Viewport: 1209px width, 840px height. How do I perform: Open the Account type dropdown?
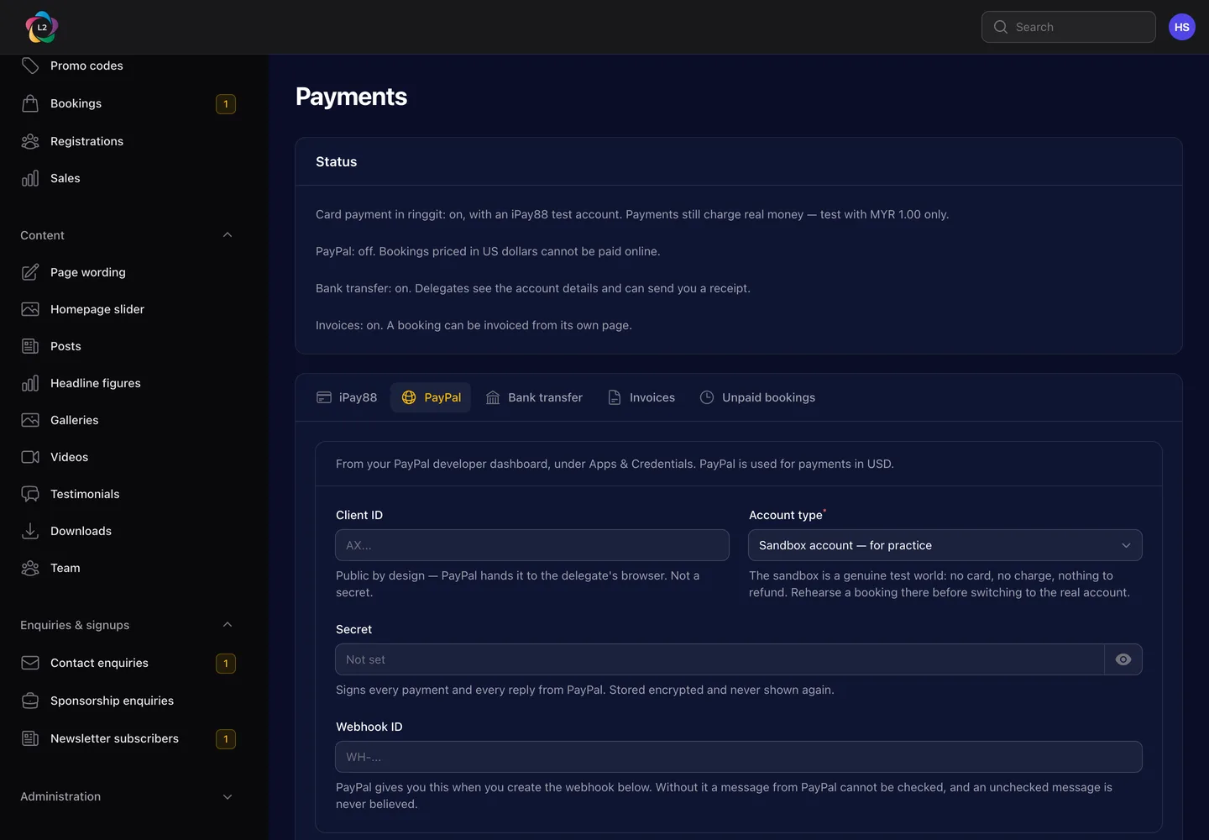(945, 545)
